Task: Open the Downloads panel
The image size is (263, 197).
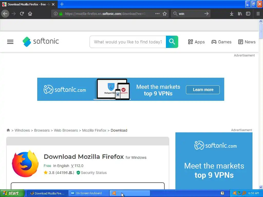Action: pos(231,14)
